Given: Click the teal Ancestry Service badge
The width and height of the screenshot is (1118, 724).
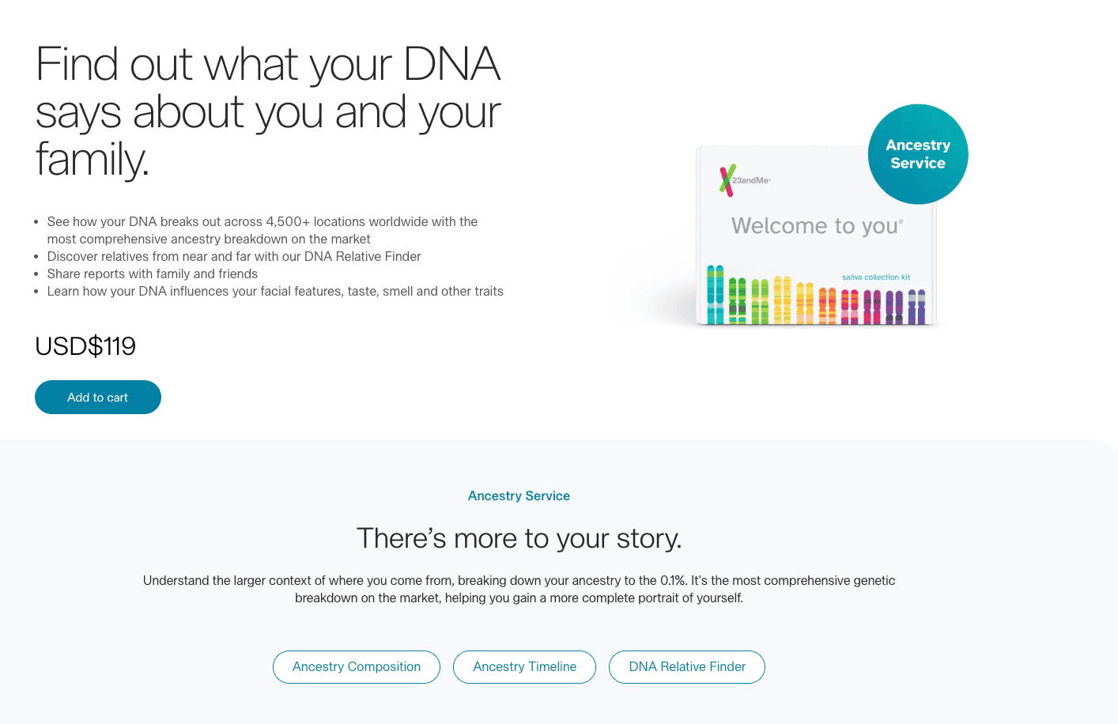Looking at the screenshot, I should click(x=917, y=154).
